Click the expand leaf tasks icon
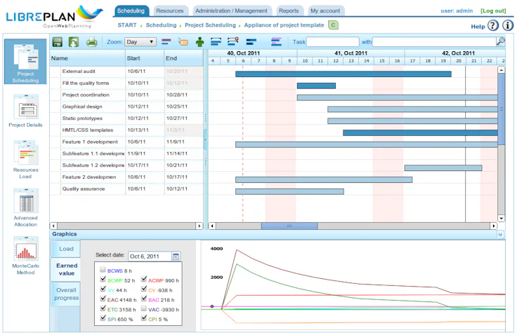Image resolution: width=517 pixels, height=335 pixels. pos(216,42)
